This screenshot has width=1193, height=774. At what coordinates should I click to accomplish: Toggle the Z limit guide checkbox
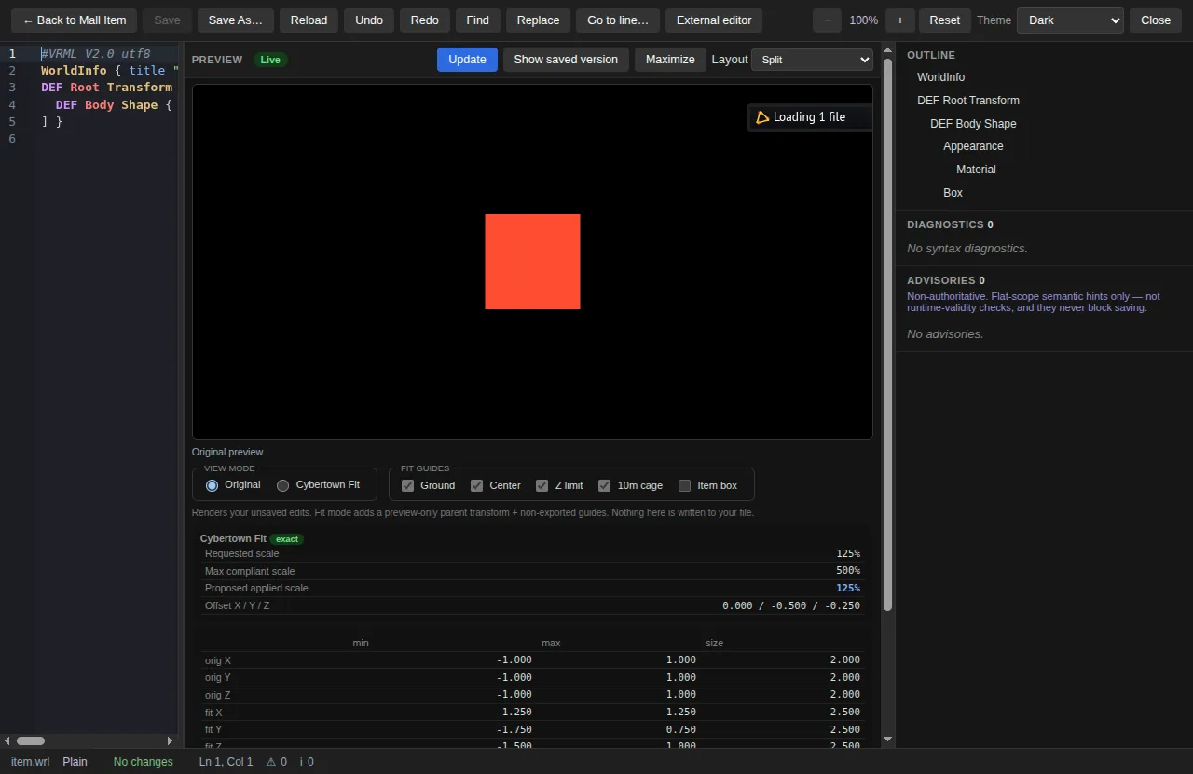542,485
